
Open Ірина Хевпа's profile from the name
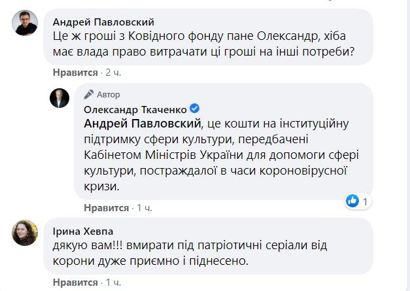pyautogui.click(x=79, y=231)
